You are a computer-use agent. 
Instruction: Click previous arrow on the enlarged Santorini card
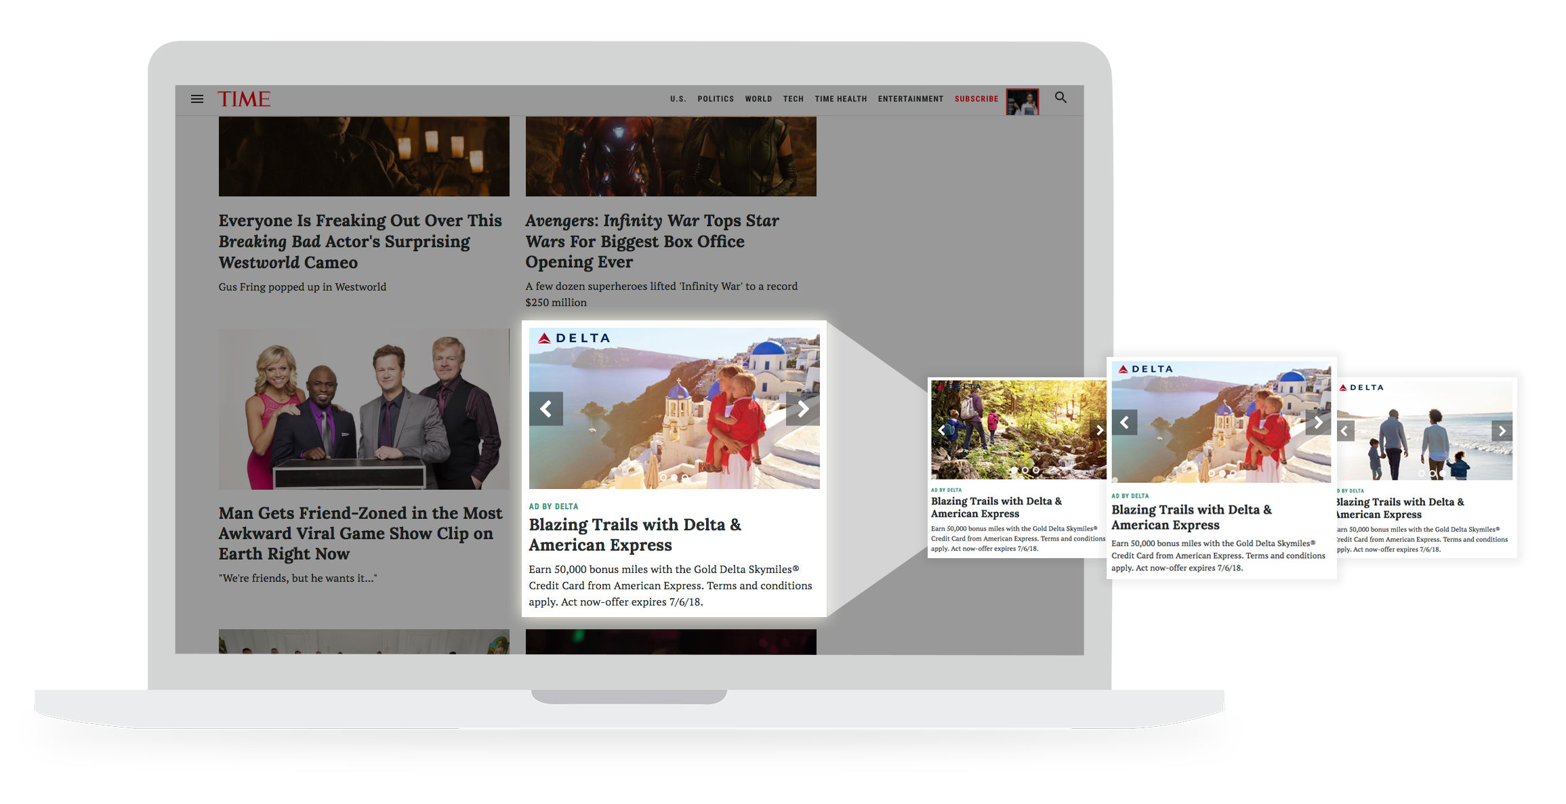coord(1124,423)
